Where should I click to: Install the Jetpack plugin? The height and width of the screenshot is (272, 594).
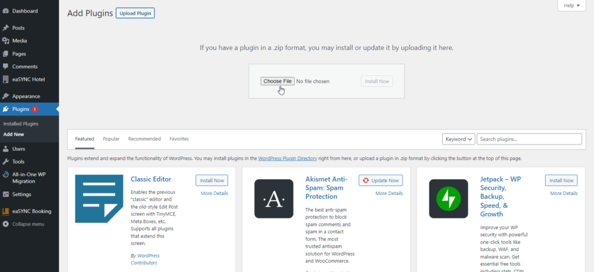(562, 180)
